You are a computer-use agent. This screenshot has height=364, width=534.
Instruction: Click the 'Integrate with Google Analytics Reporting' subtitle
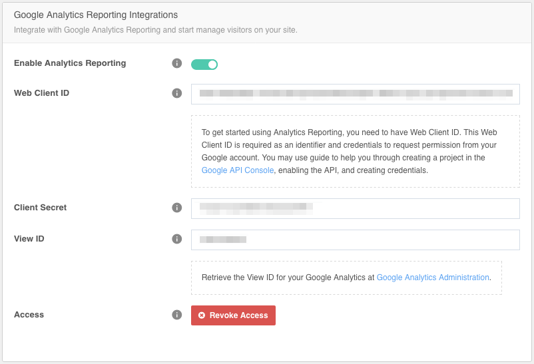156,30
